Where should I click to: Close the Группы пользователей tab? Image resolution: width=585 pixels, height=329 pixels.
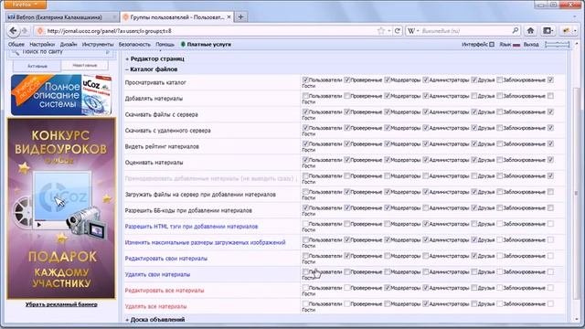[x=229, y=16]
